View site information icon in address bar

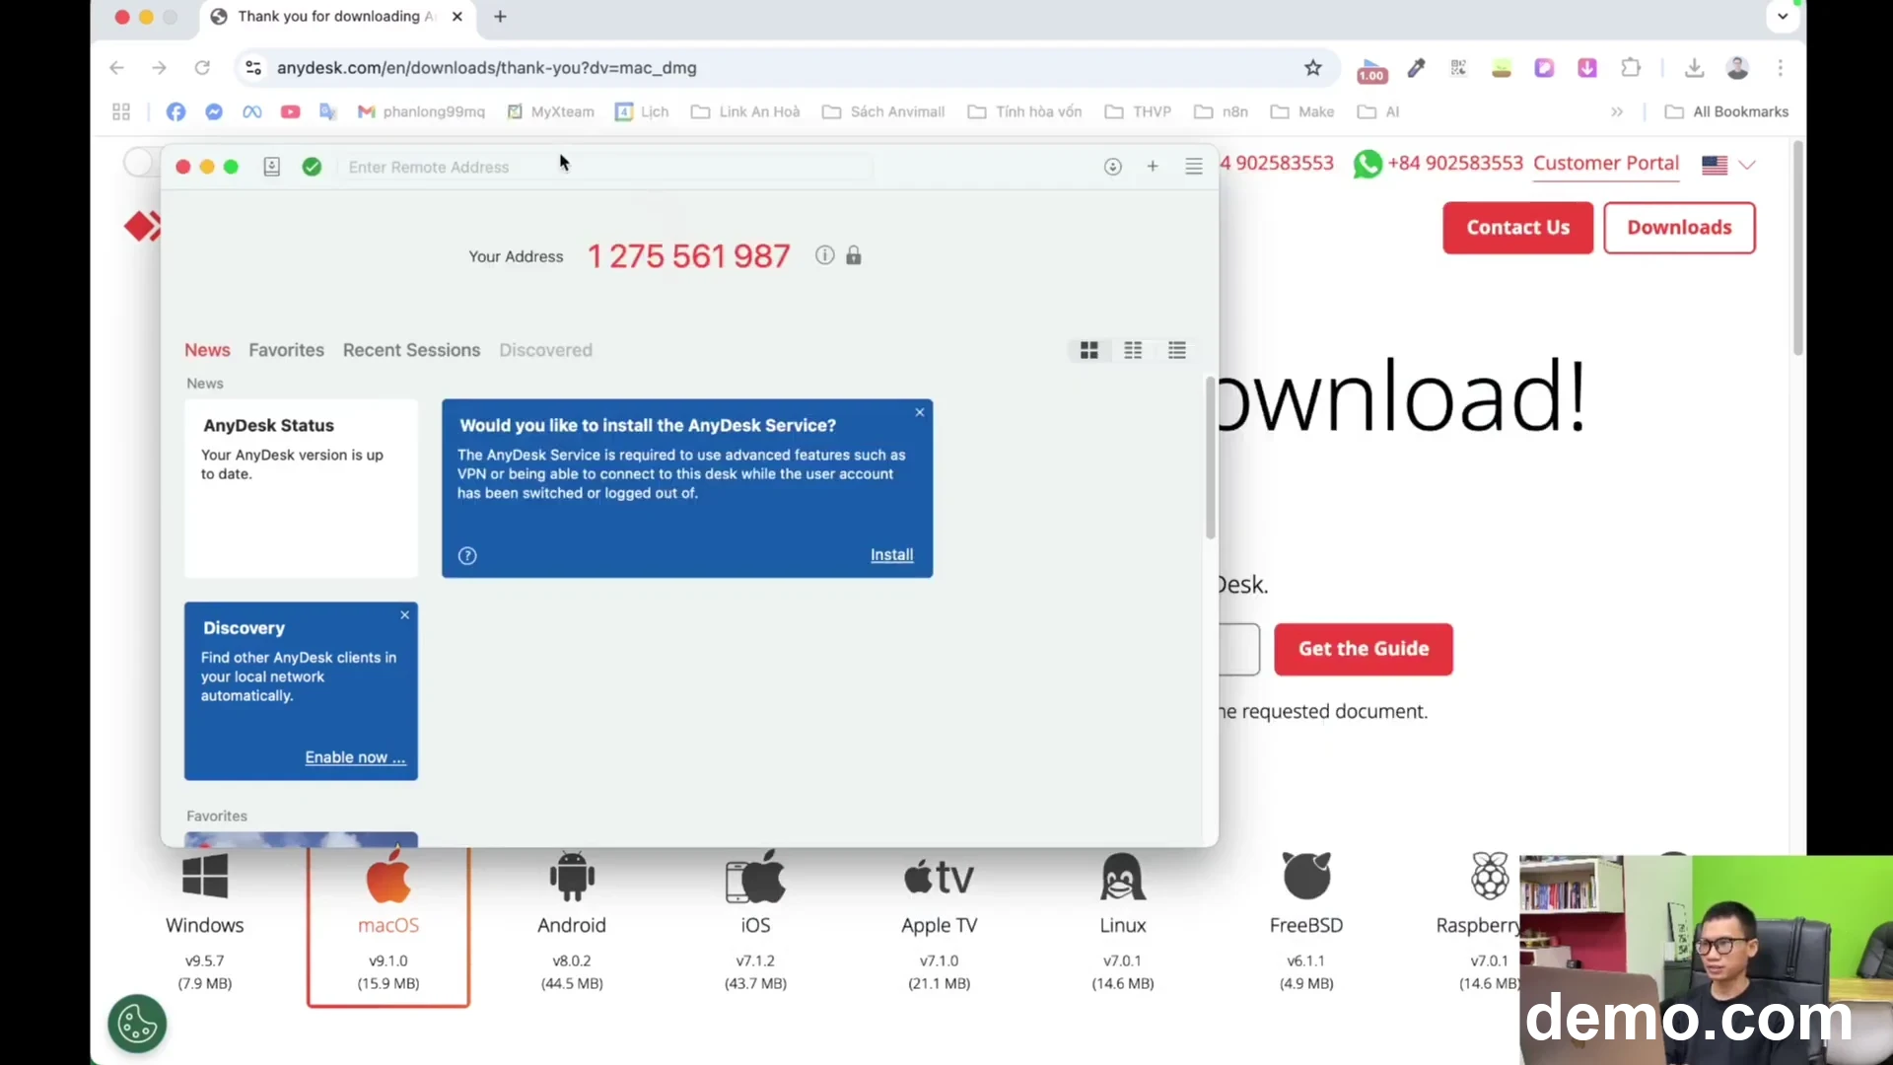click(253, 68)
